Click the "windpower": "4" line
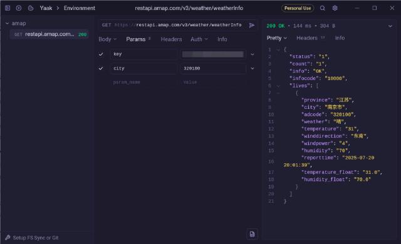The image size is (401, 244). 325,143
